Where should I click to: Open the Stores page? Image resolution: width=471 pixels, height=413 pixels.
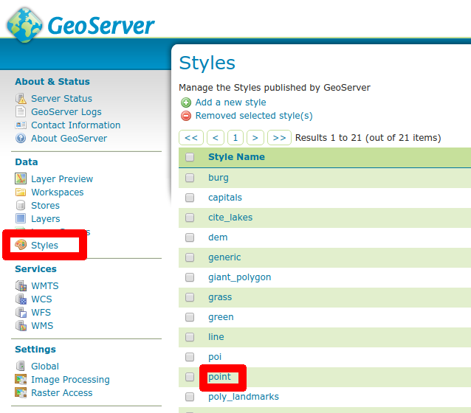point(45,205)
